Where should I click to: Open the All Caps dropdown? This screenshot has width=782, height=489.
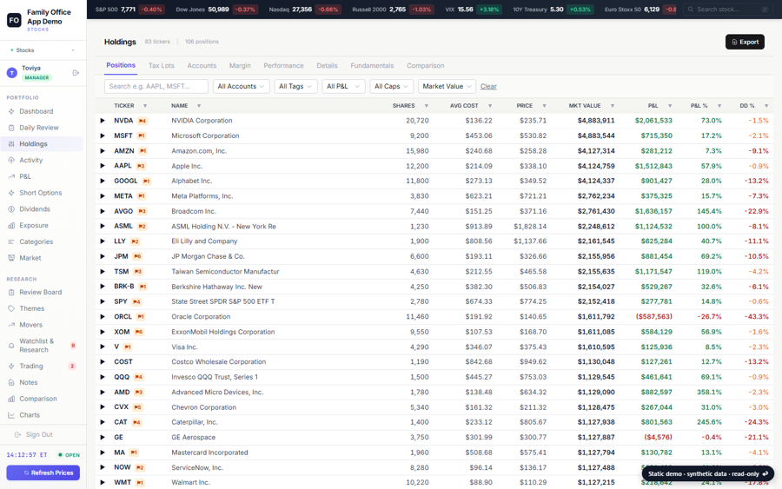click(392, 86)
